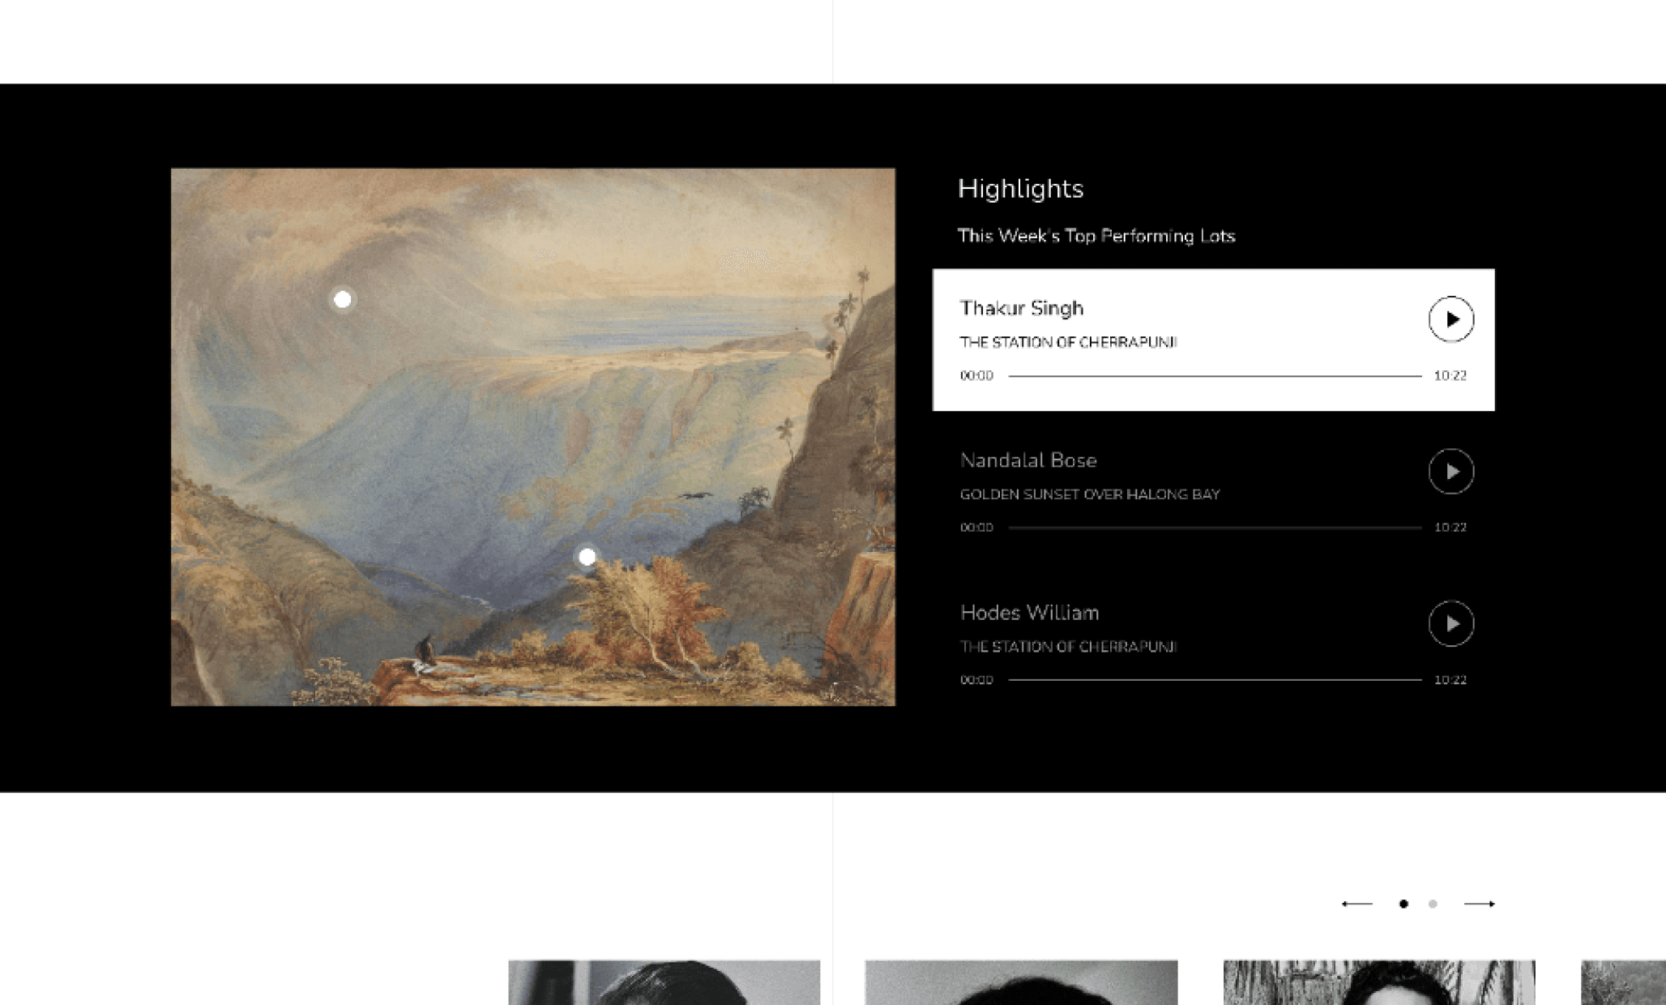Image resolution: width=1666 pixels, height=1005 pixels.
Task: Open the first black-and-white portrait thumbnail
Action: tap(664, 982)
